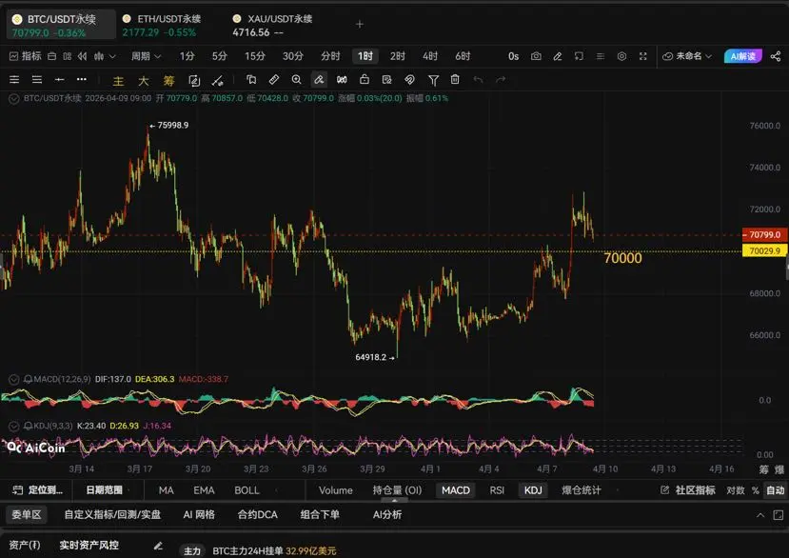Open the ETH/USDT永续 tab
Viewport: 789px width, 558px height.
click(162, 25)
